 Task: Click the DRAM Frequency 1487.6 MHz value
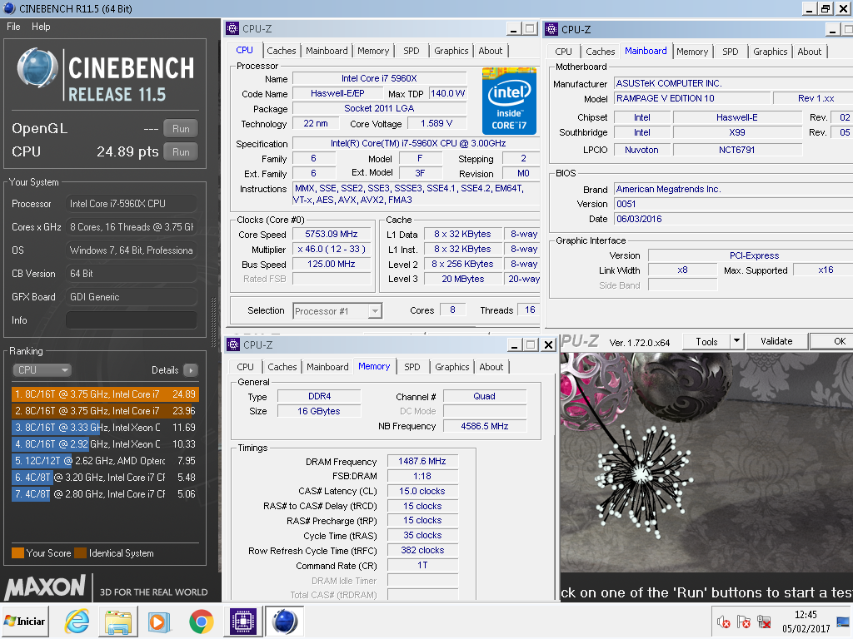tap(422, 461)
